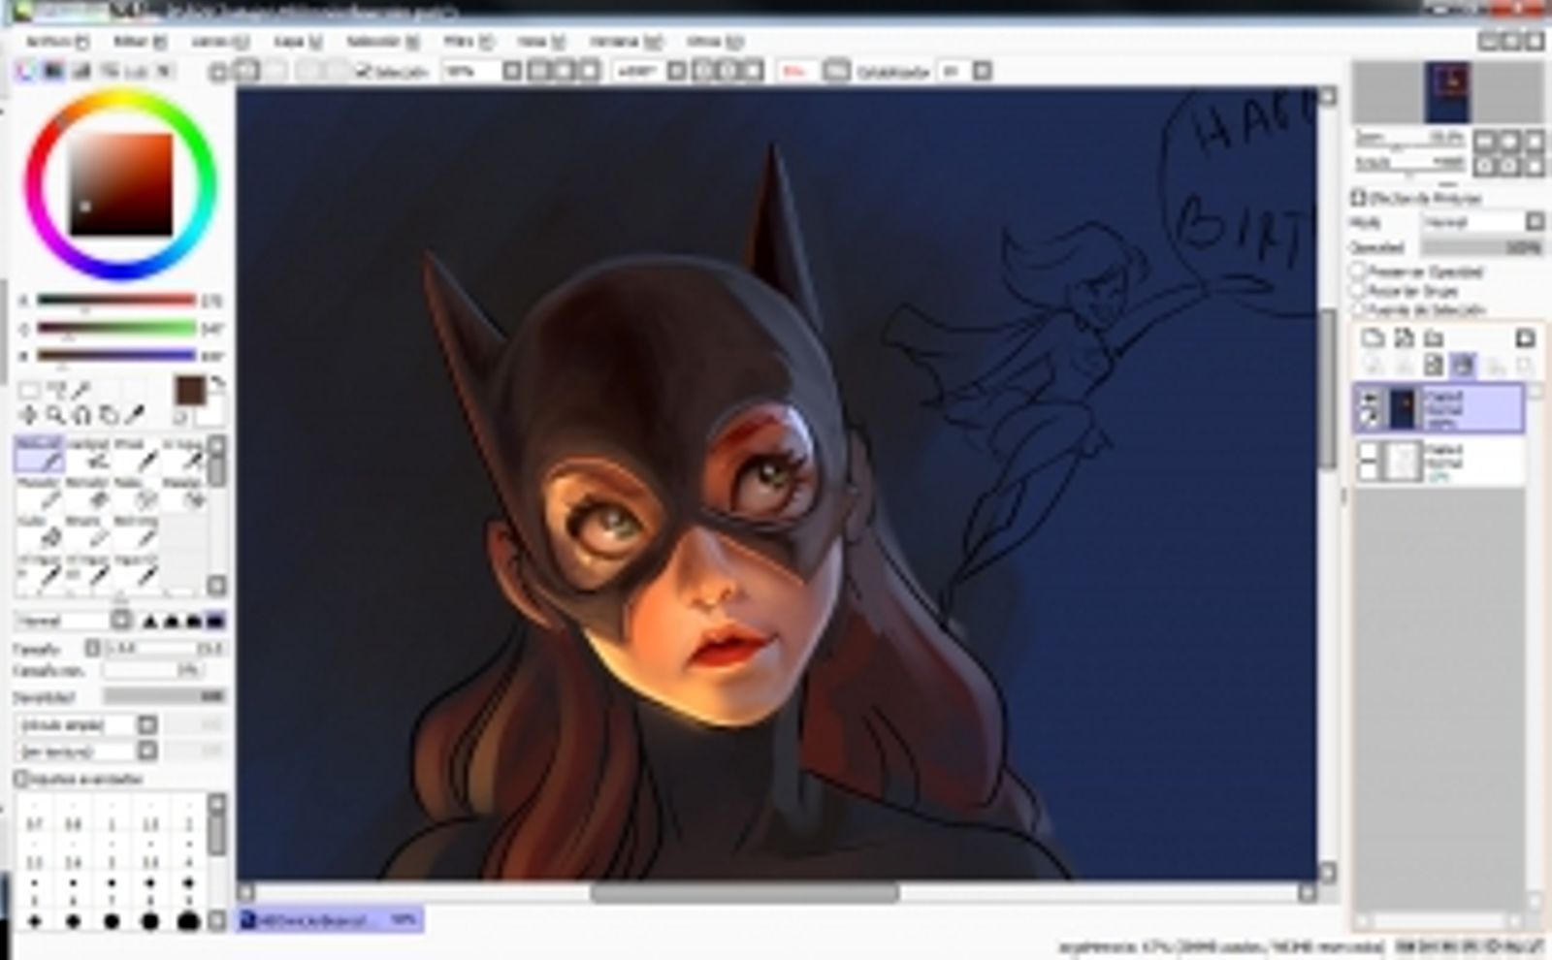Click the brown foreground color swatch
1552x960 pixels.
click(190, 391)
